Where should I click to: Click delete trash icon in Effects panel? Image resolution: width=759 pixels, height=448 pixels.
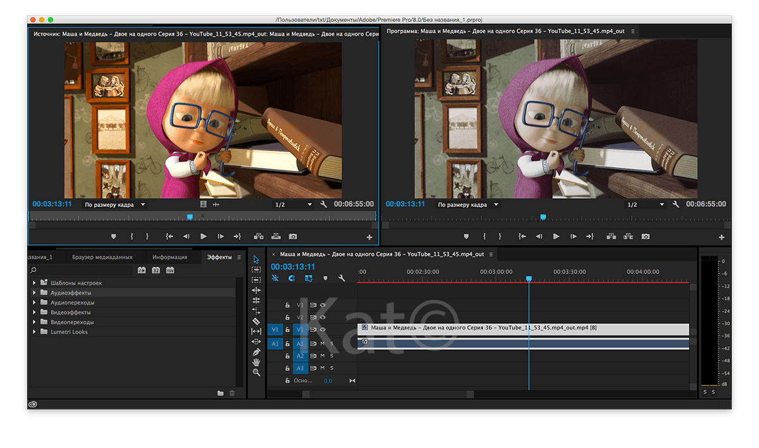[x=232, y=393]
